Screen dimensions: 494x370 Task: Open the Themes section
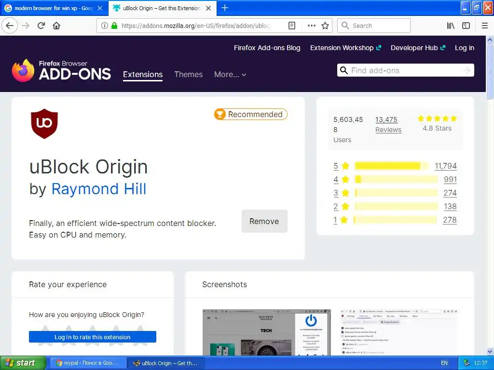point(189,75)
